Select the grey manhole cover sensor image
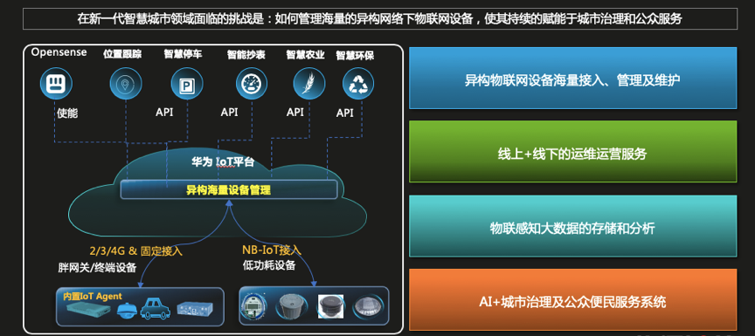 coord(291,307)
